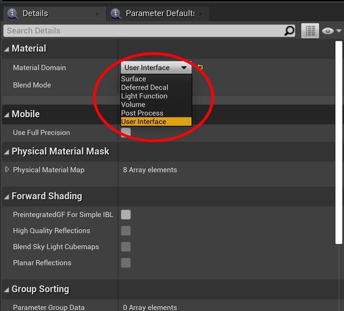The height and width of the screenshot is (311, 344).
Task: Select Post Process from the open dropdown
Action: coord(142,113)
